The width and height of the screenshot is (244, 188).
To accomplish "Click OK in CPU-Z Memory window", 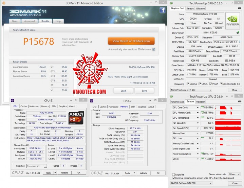I will [x=158, y=173].
